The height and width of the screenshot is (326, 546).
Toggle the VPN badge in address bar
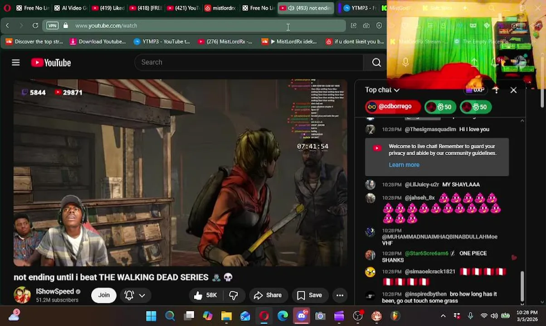click(x=53, y=26)
